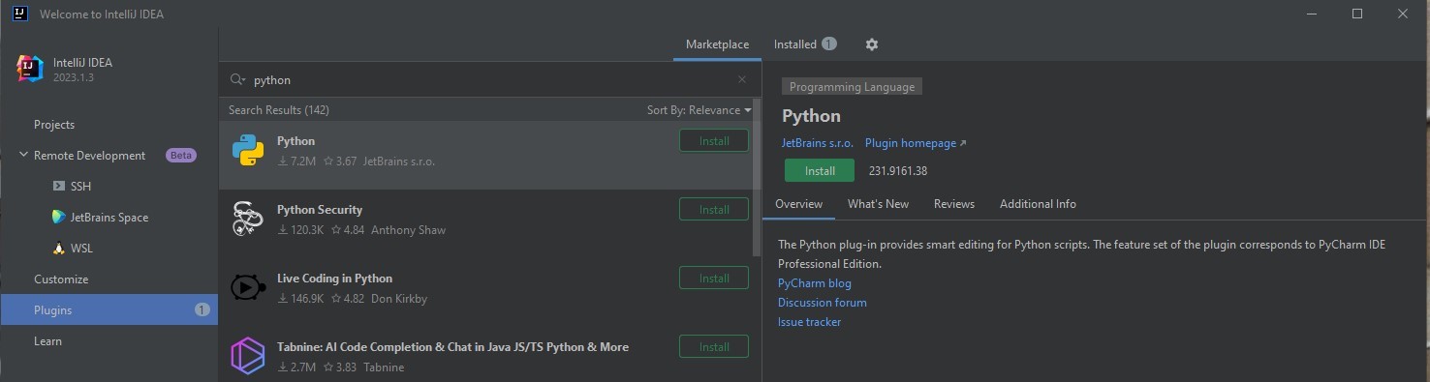Open the Plugin homepage link
The image size is (1430, 382).
click(x=916, y=143)
